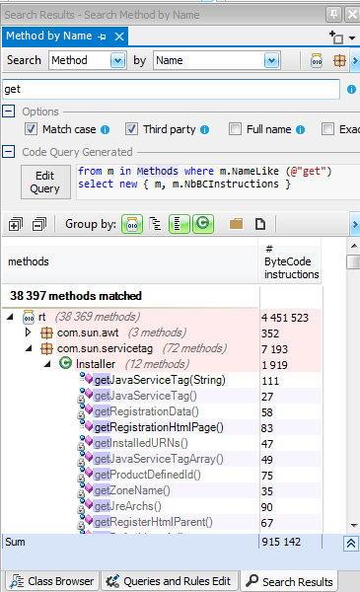The width and height of the screenshot is (360, 592).
Task: Click the assembly jar icon in search toolbar
Action: click(317, 60)
